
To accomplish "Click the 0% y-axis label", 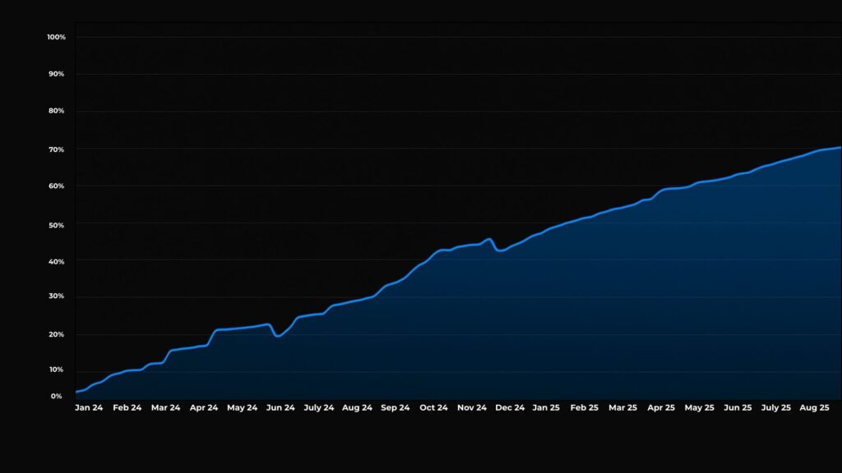I will [x=57, y=397].
